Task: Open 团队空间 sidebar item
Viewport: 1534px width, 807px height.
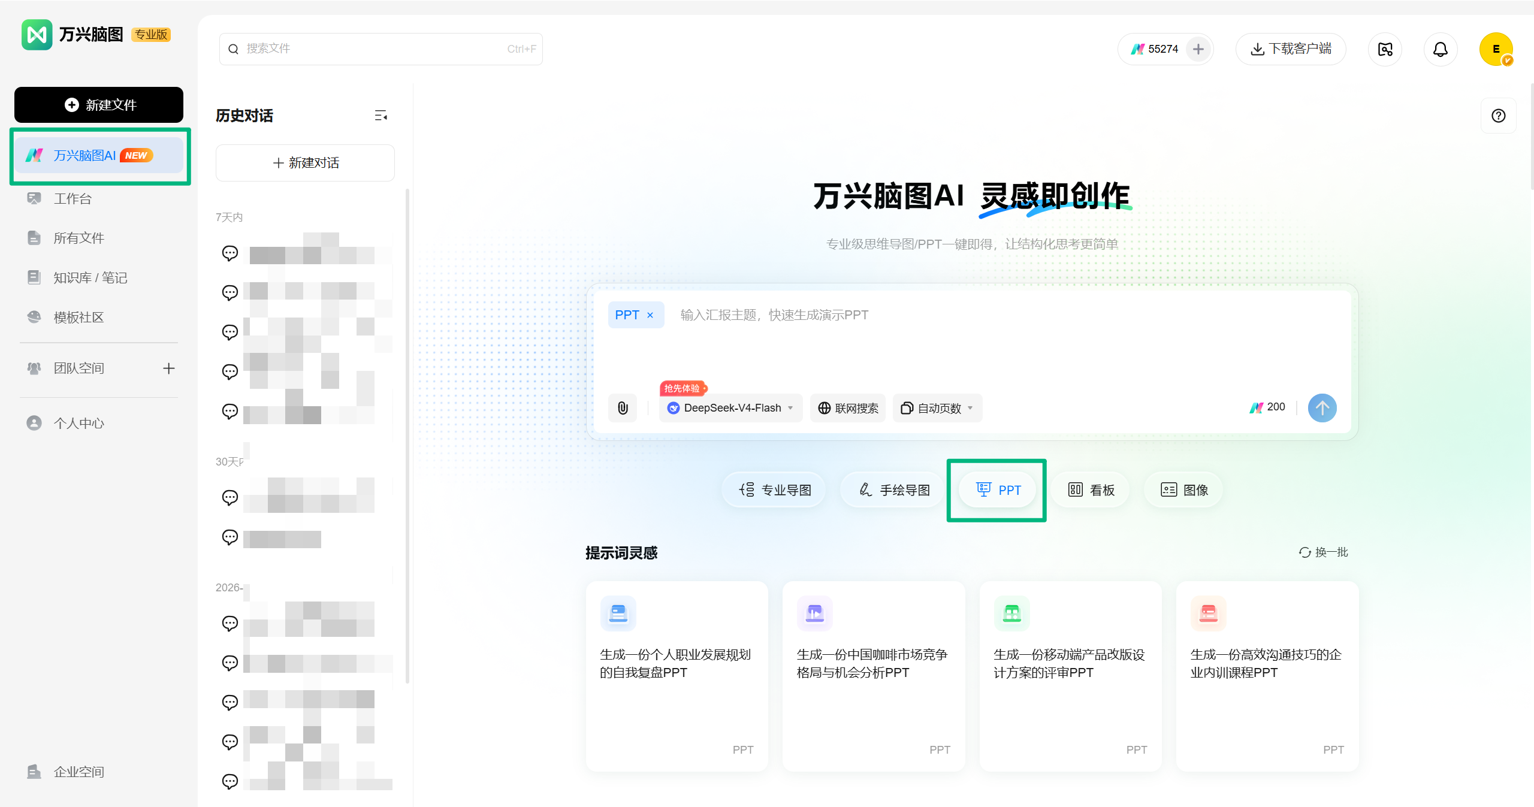Action: (78, 368)
